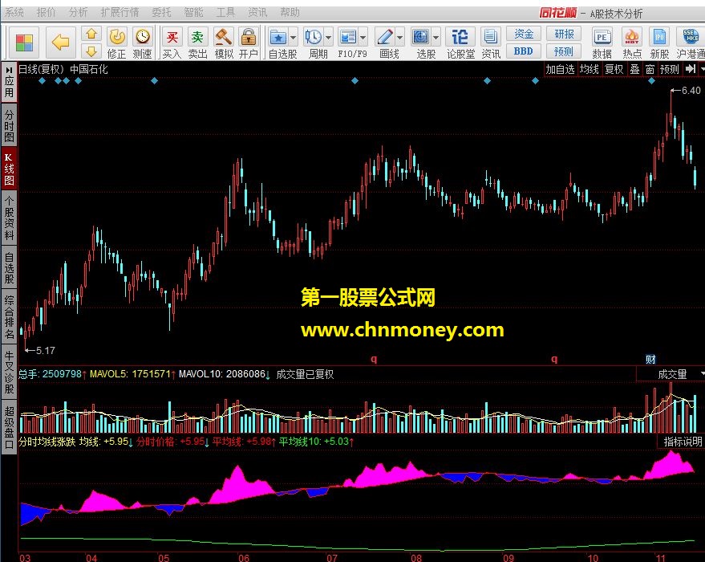Open the 论股堂 forum icon
The image size is (705, 562).
click(460, 43)
